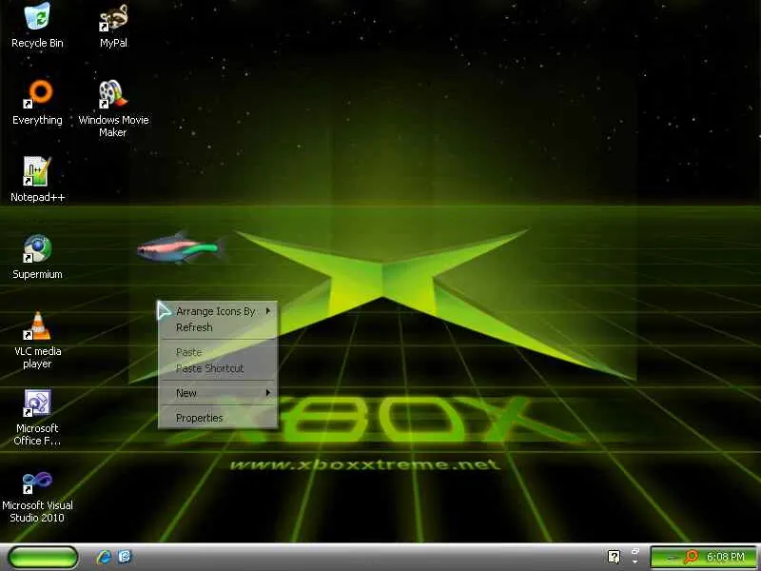Select the Microsoft Visual Studio 2010 shortcut
The height and width of the screenshot is (571, 761).
coord(37,497)
